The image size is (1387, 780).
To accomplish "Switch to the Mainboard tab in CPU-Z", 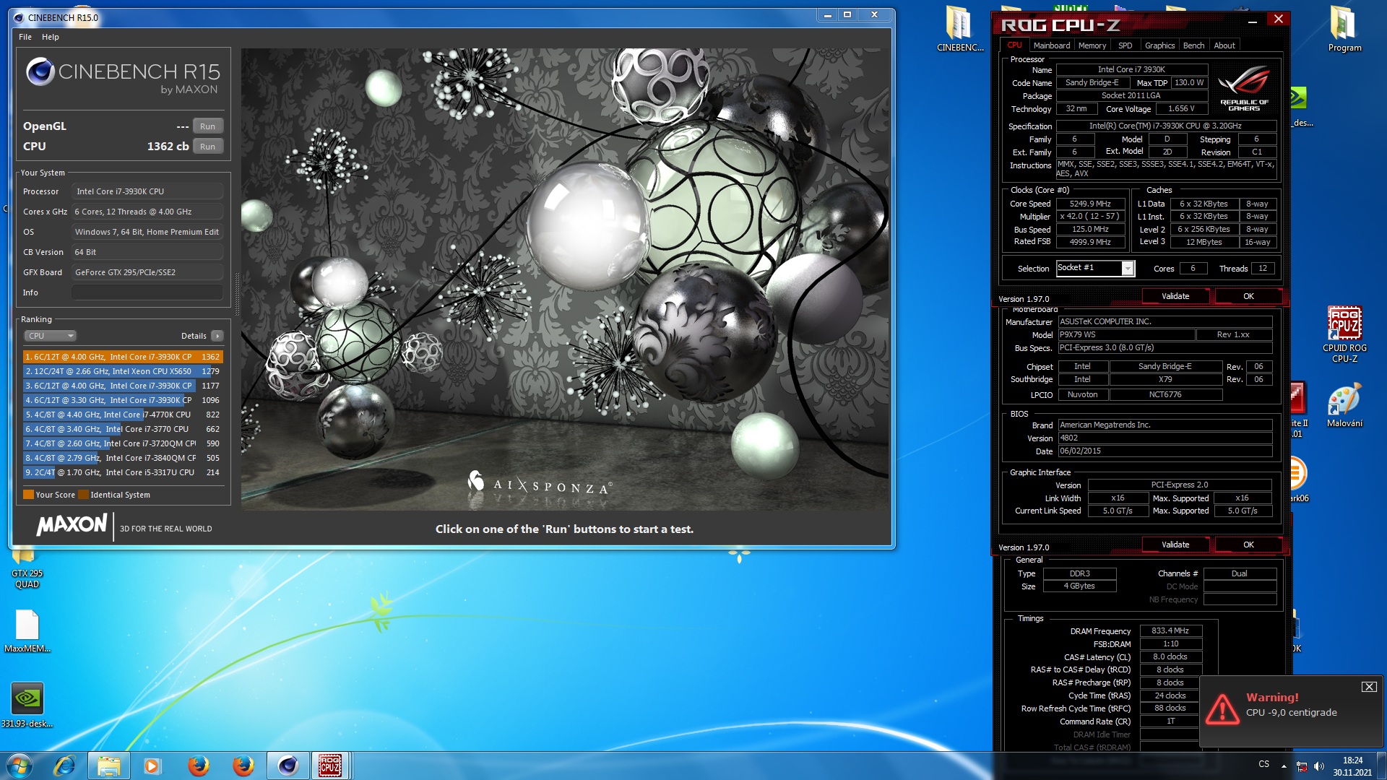I will pos(1051,45).
